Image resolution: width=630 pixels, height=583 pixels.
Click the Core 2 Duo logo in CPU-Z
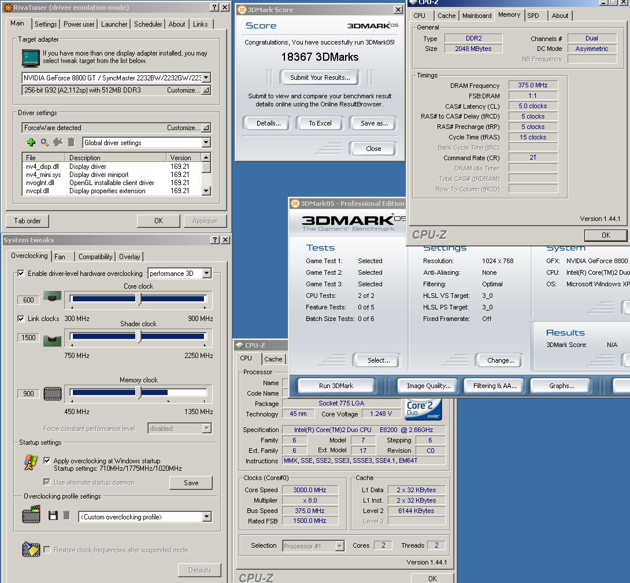click(422, 409)
